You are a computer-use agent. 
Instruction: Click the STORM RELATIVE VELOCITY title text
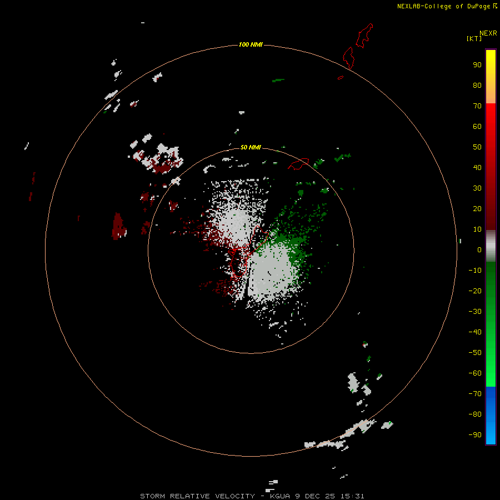point(197,496)
